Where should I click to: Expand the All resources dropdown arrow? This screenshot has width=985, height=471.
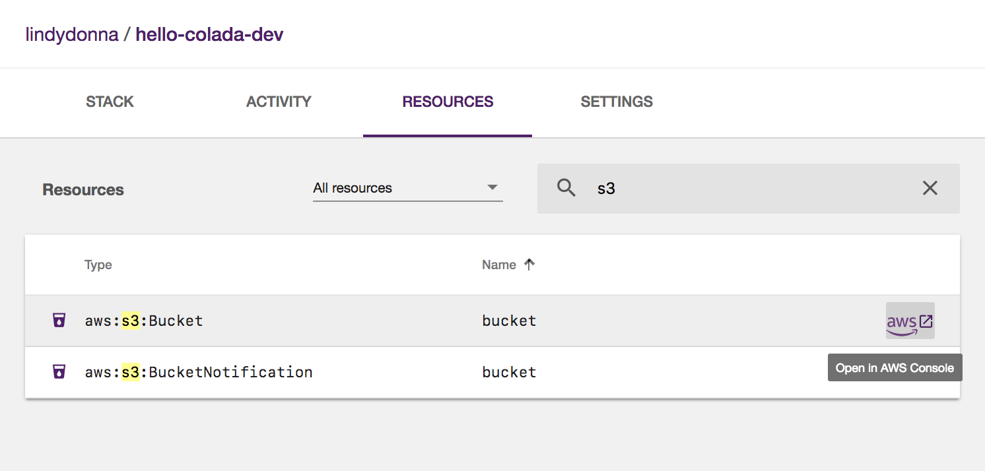coord(492,188)
